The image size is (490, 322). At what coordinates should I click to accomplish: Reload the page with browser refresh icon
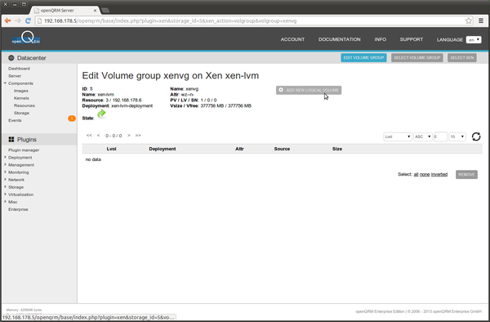coord(28,20)
